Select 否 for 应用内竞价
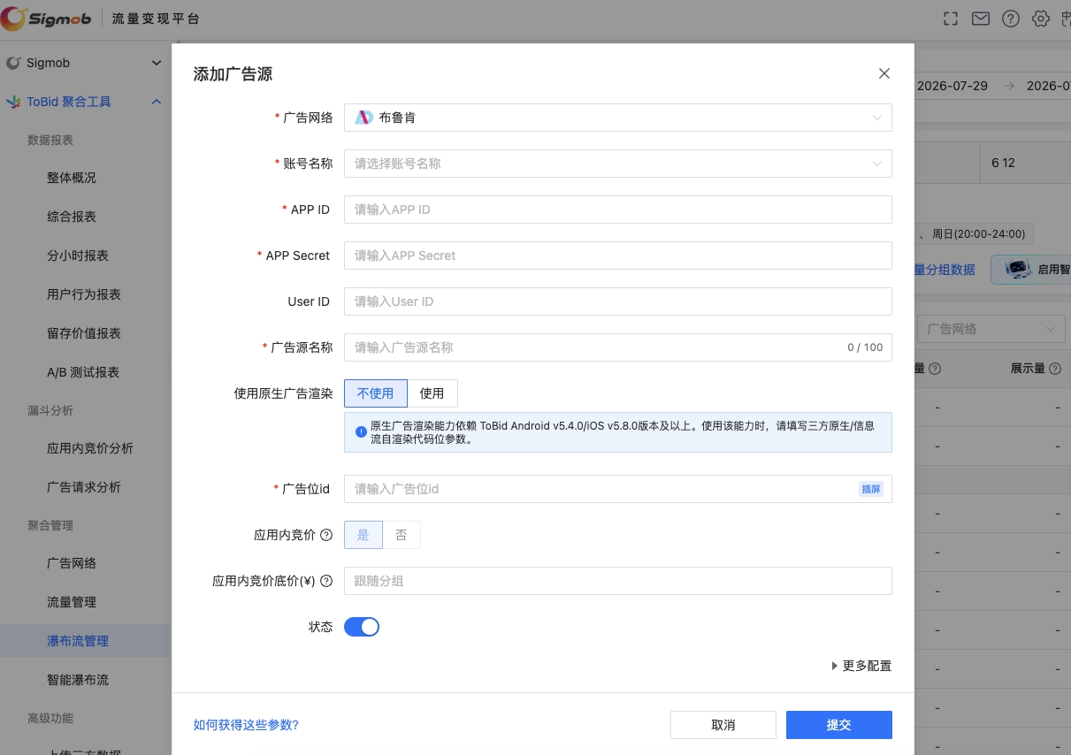The width and height of the screenshot is (1071, 755). click(402, 535)
